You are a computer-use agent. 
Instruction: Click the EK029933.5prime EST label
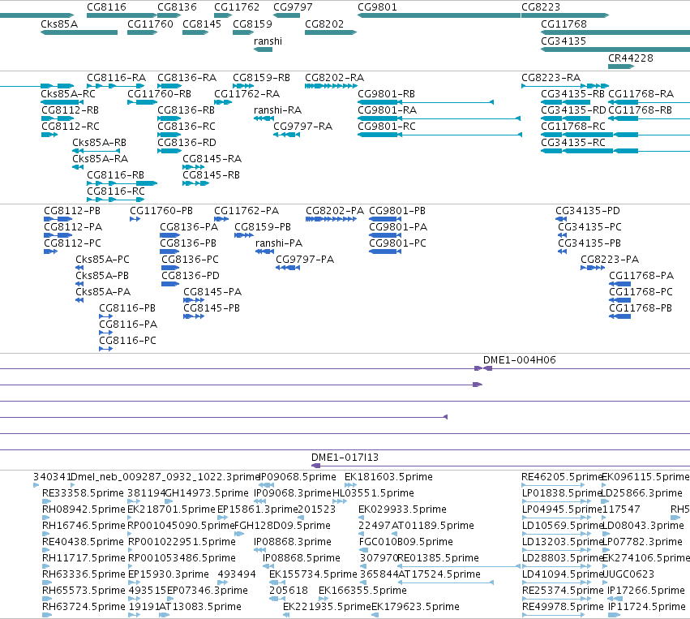(403, 509)
